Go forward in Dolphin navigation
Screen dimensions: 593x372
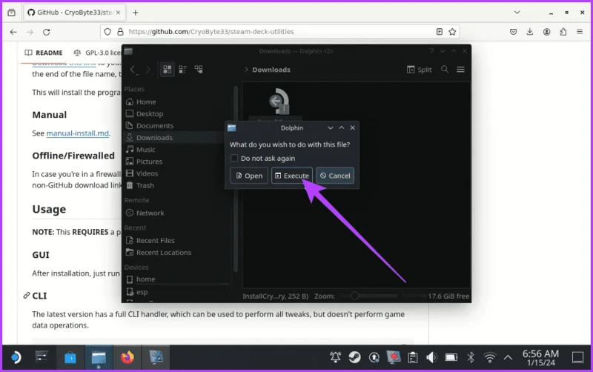point(148,69)
